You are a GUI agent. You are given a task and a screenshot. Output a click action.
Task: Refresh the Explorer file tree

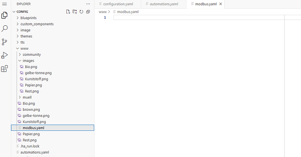(x=82, y=12)
